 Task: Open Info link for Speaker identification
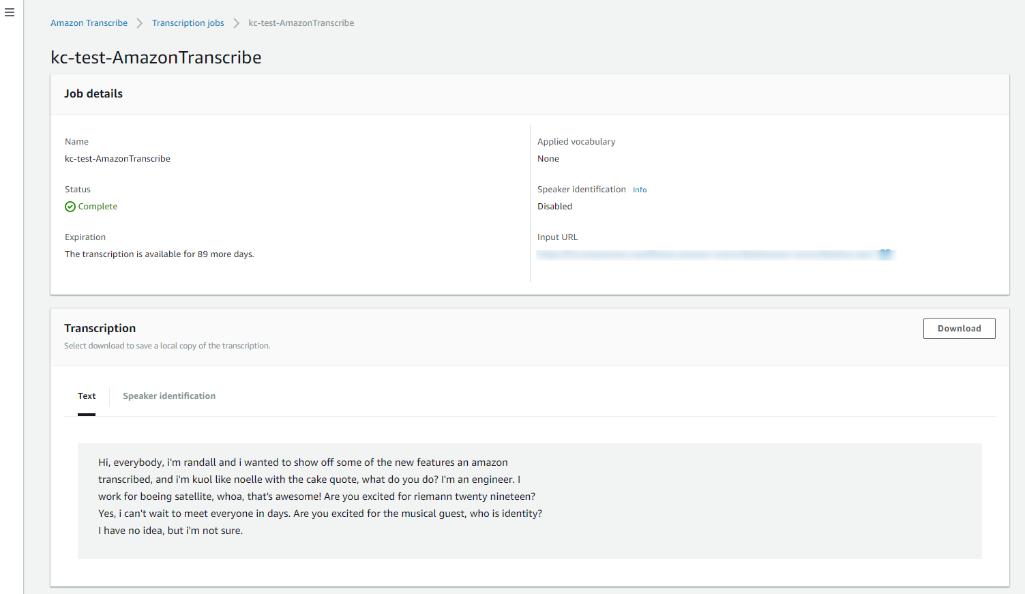(x=640, y=190)
